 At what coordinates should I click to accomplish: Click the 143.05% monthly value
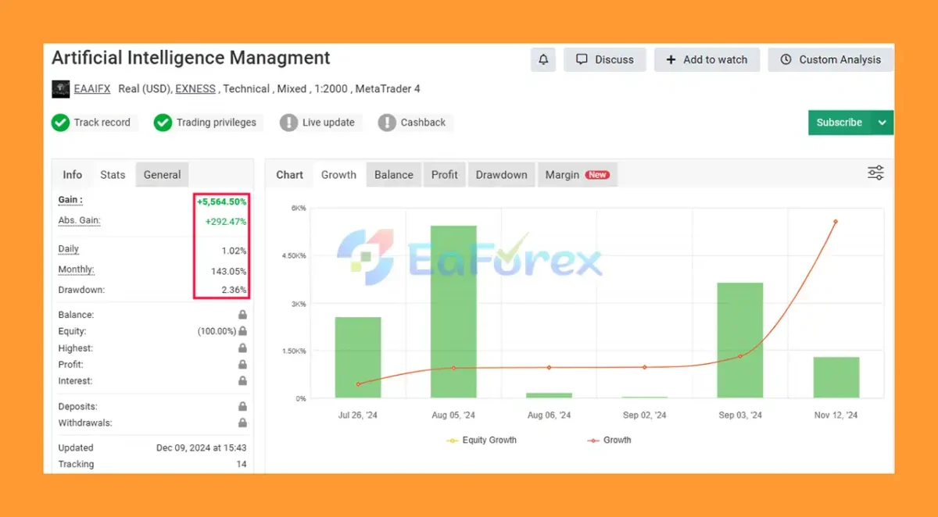[229, 272]
